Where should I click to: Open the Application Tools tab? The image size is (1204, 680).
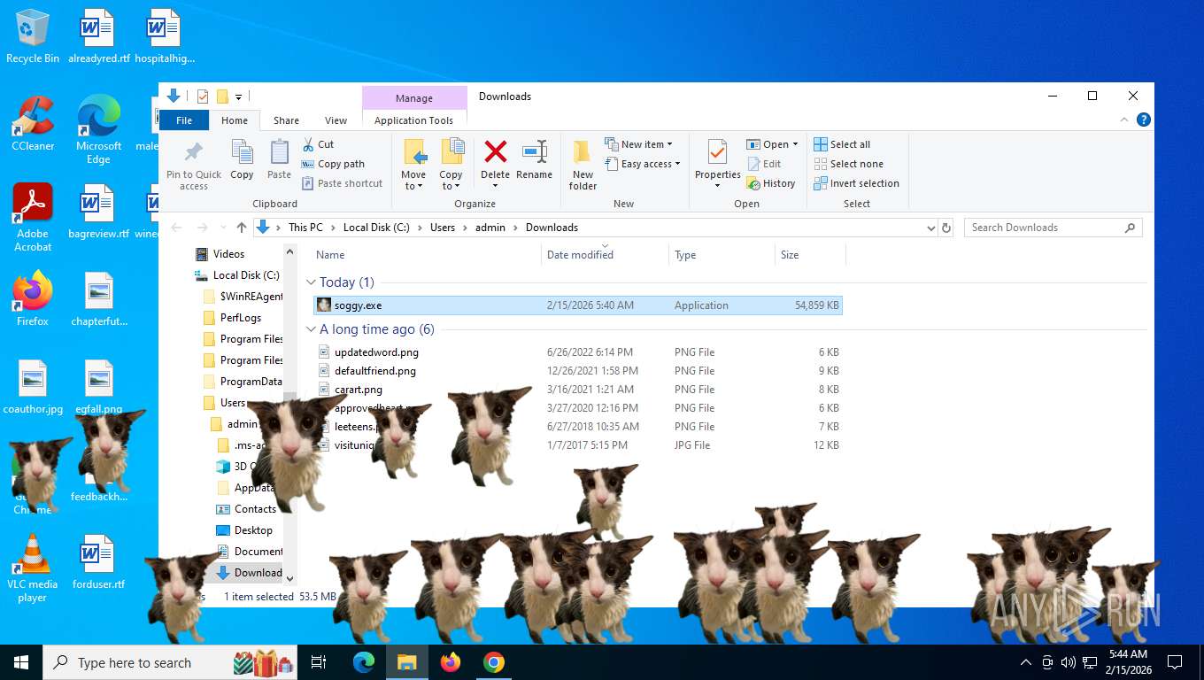click(x=413, y=120)
